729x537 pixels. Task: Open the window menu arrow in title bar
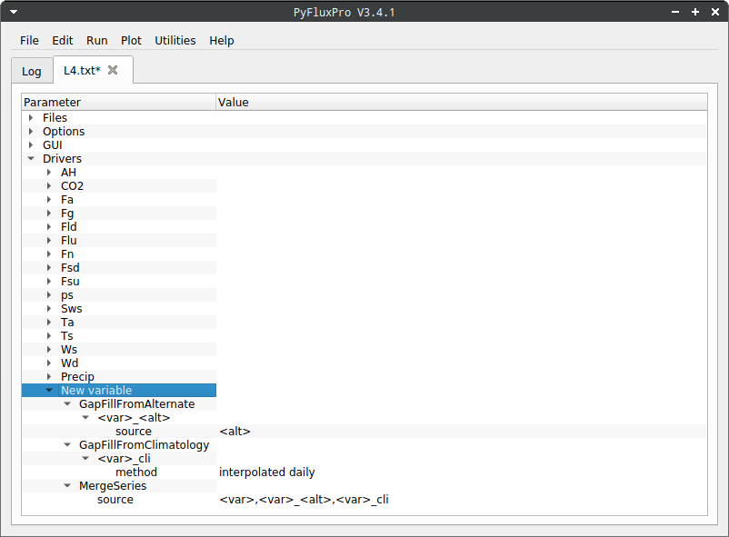[14, 12]
